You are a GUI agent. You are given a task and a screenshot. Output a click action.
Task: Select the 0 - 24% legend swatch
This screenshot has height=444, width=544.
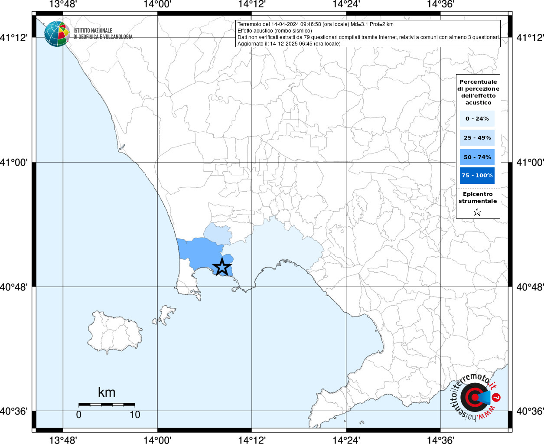click(477, 118)
